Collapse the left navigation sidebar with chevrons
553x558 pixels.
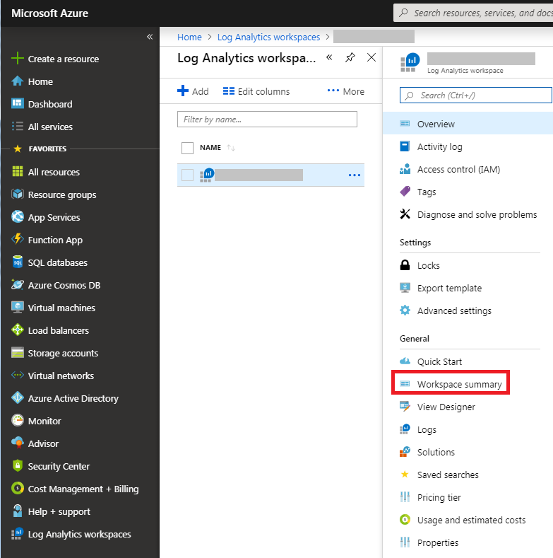point(150,37)
